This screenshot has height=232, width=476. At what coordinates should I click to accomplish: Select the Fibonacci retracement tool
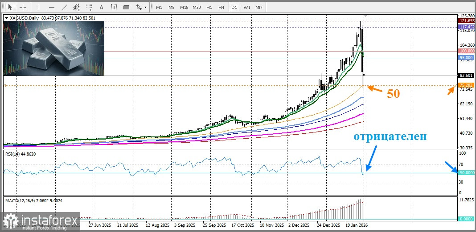[x=90, y=7]
